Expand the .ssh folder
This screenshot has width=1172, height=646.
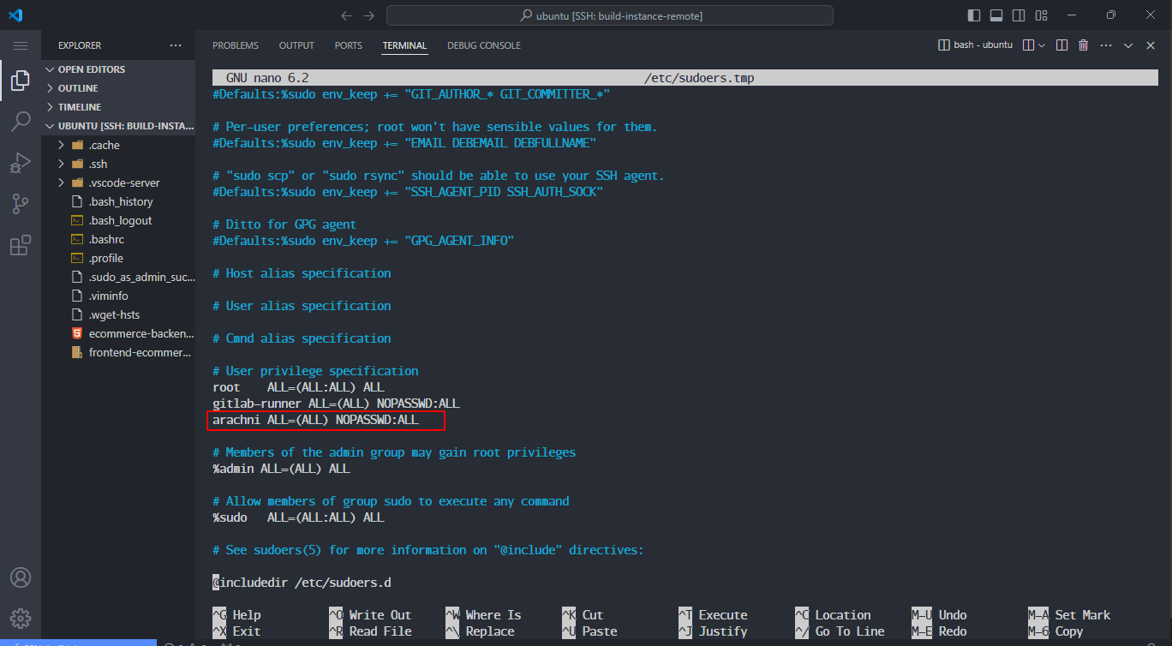coord(118,164)
